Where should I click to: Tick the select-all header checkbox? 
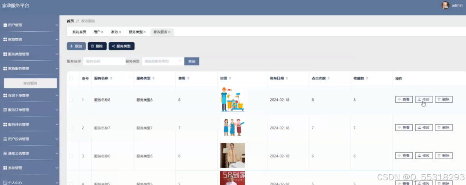(x=71, y=78)
